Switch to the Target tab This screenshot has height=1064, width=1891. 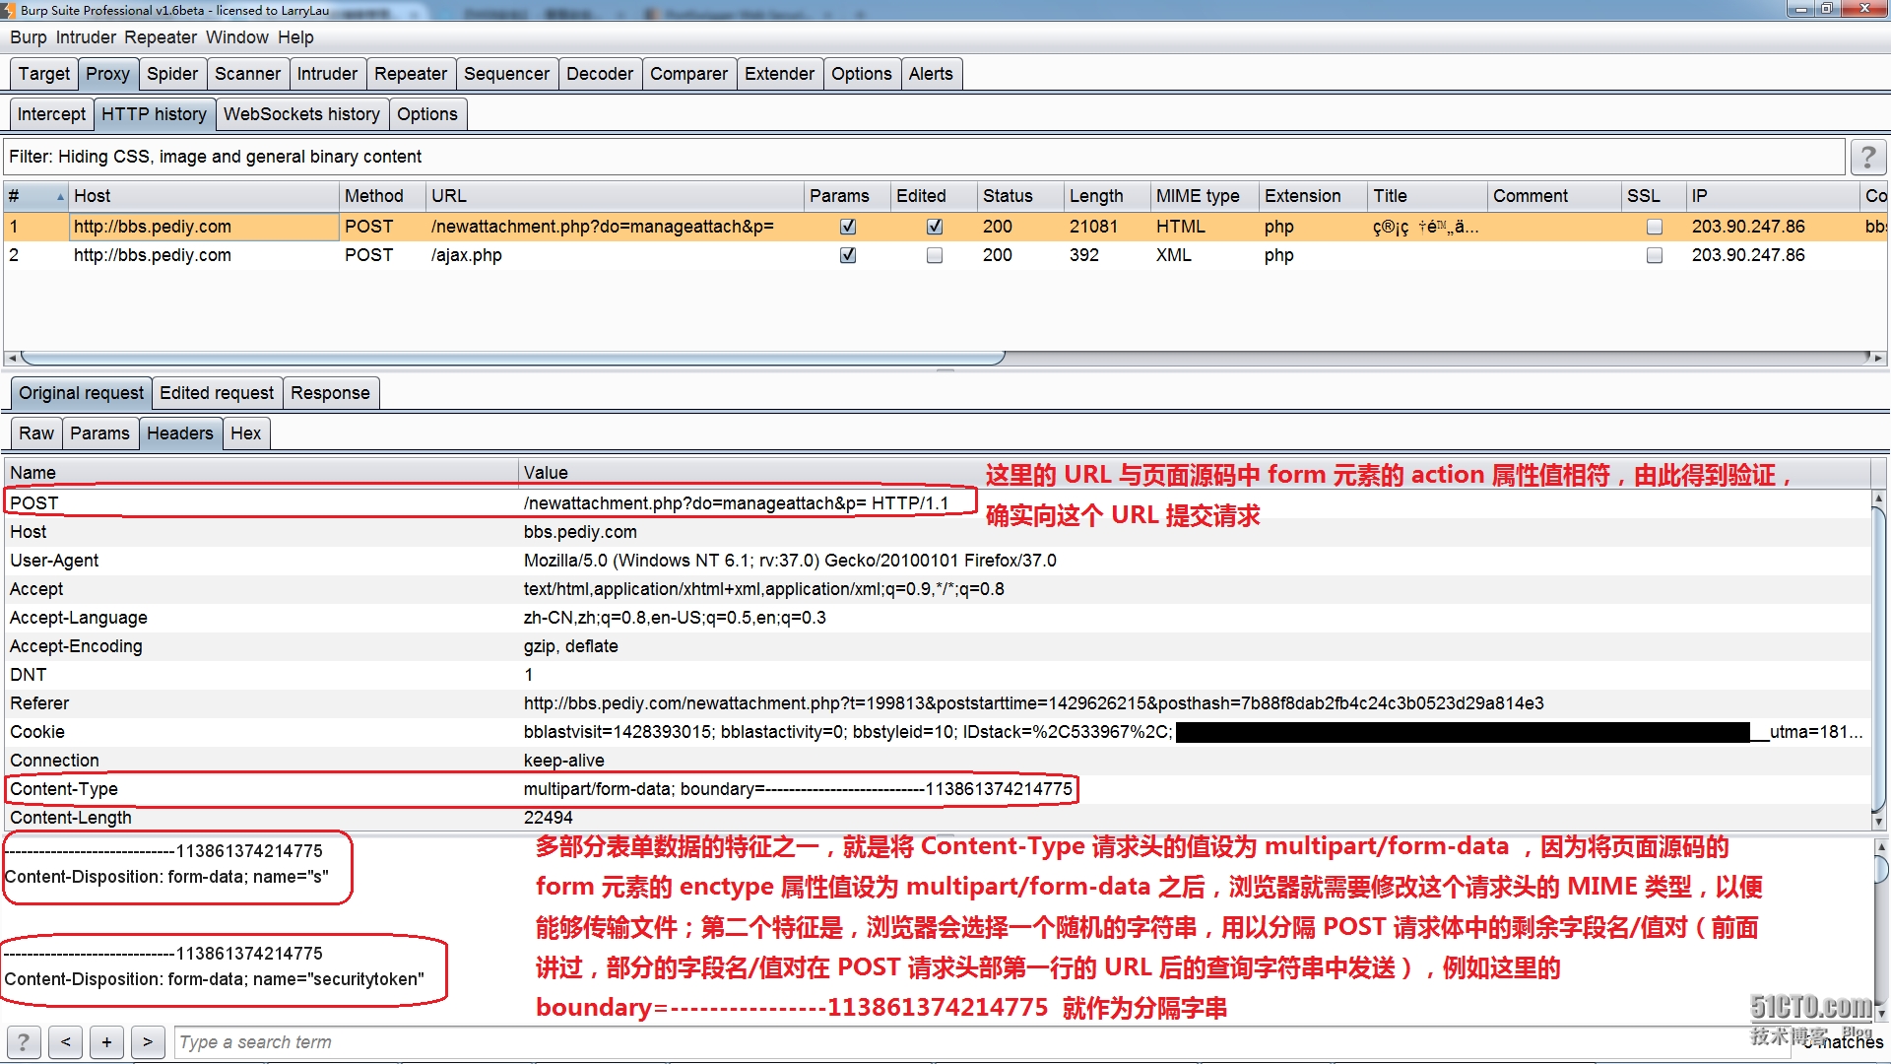44,74
